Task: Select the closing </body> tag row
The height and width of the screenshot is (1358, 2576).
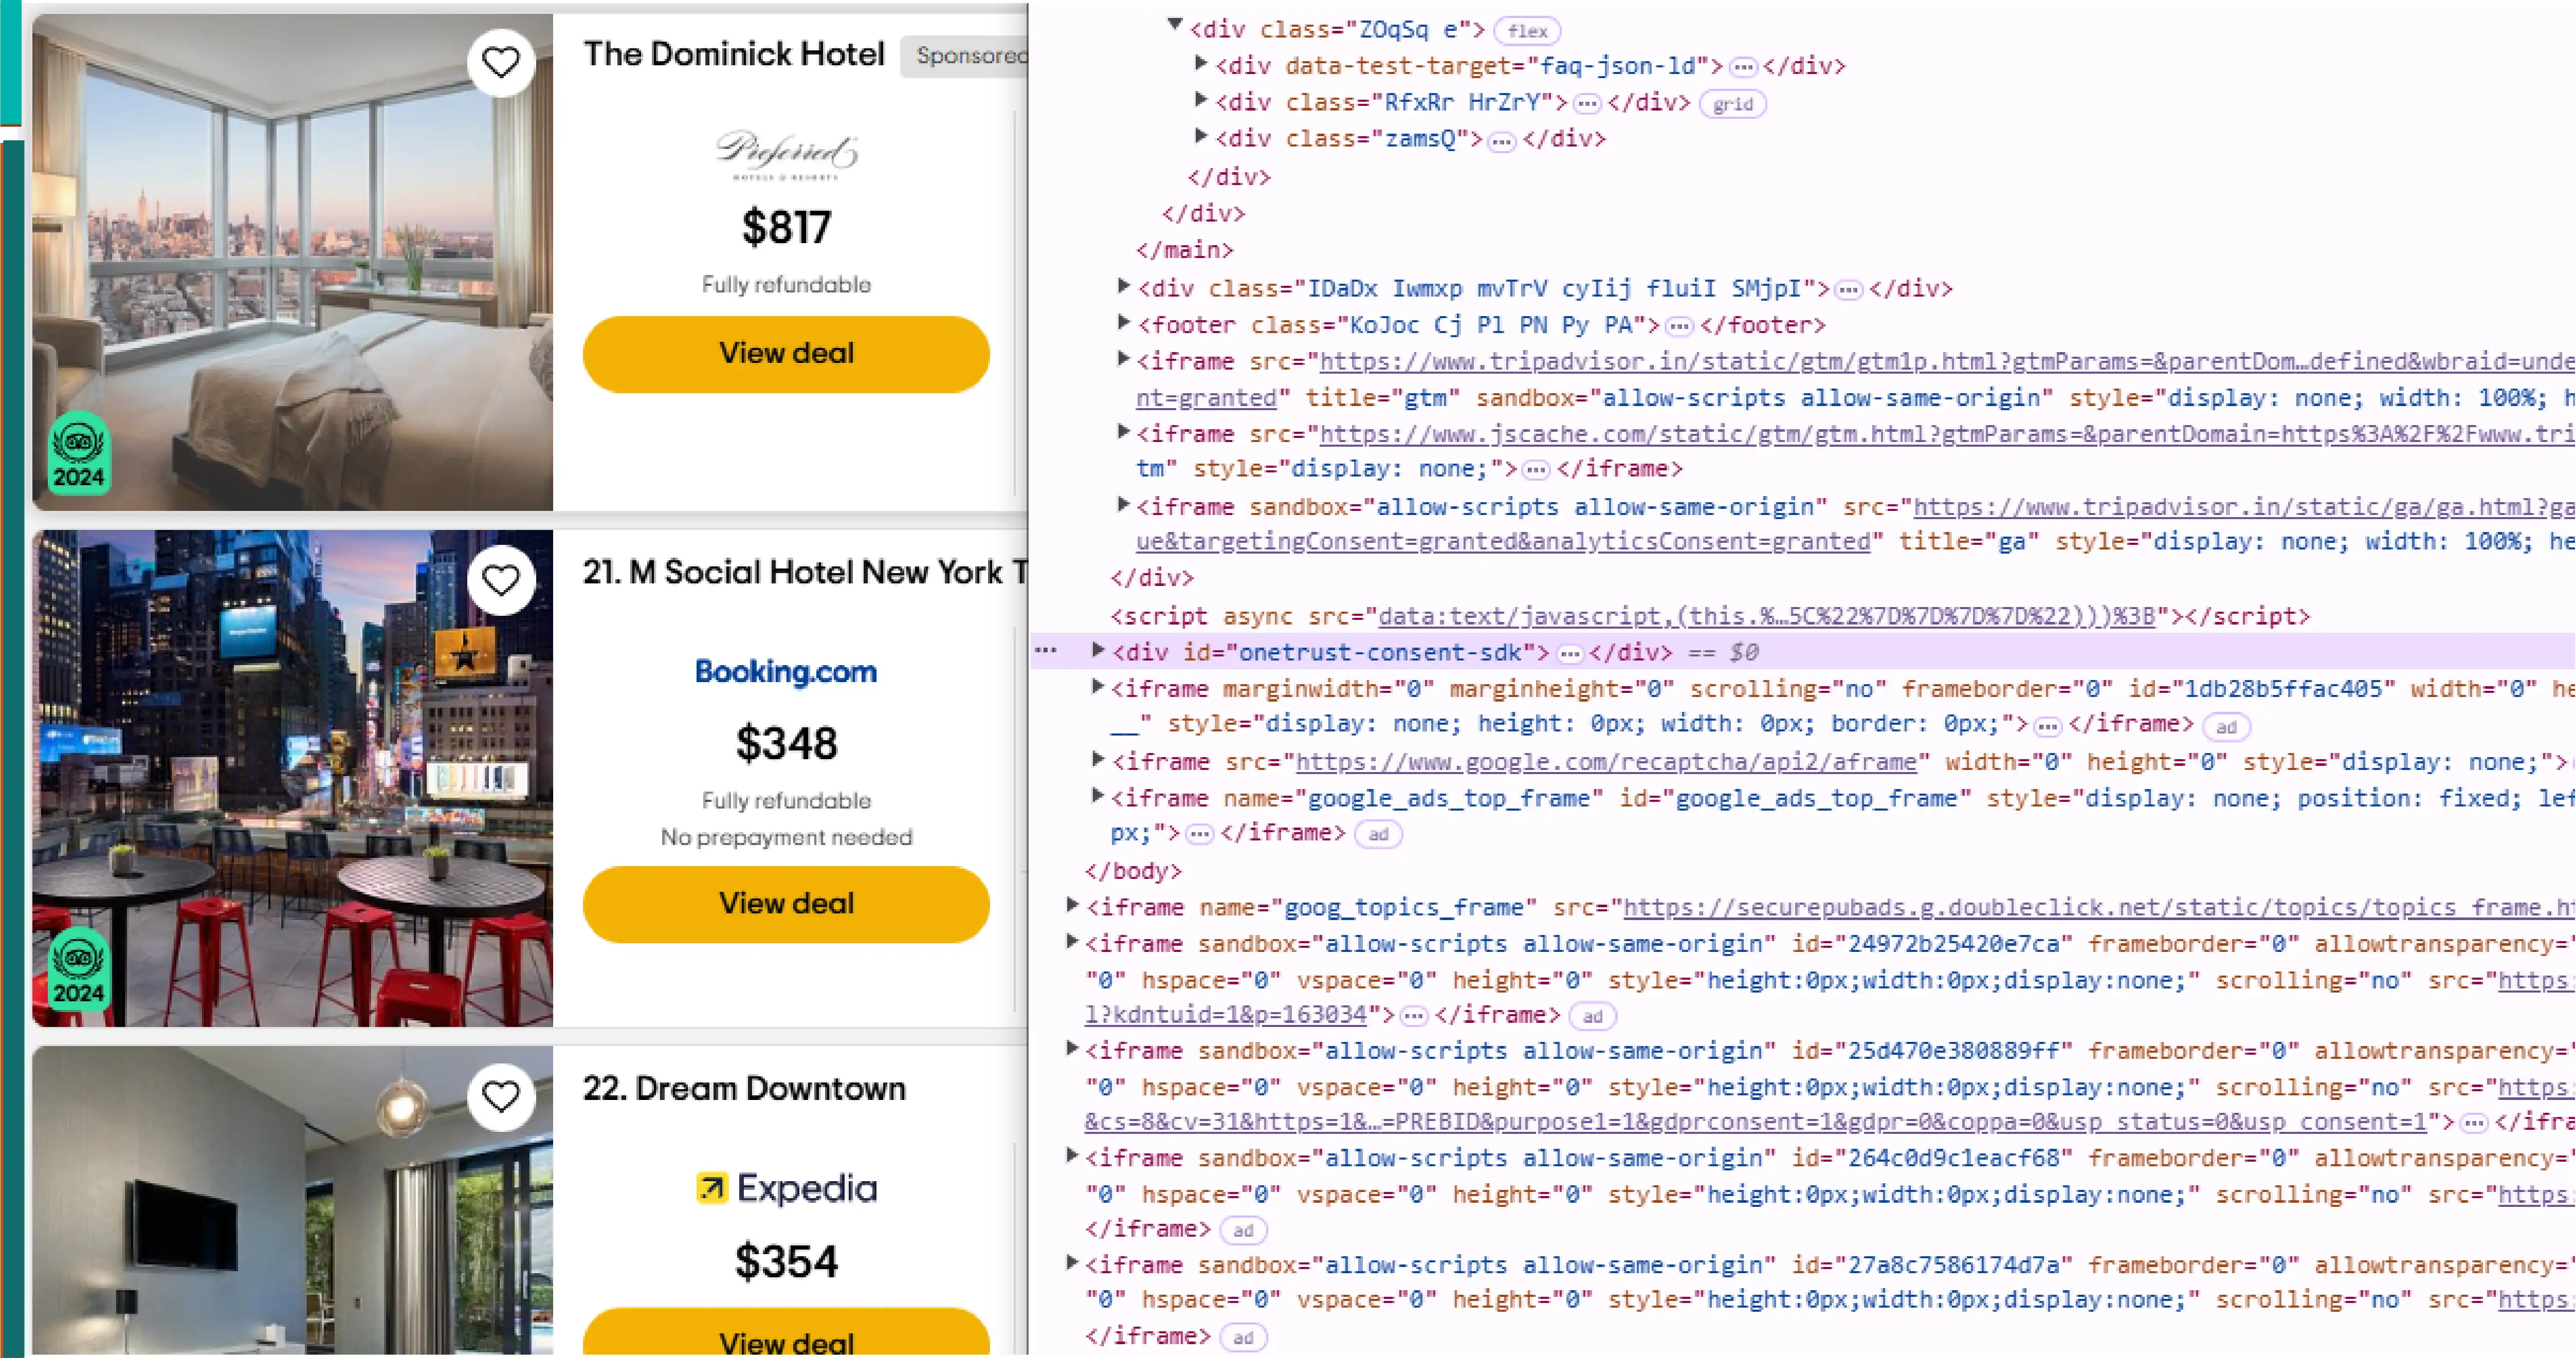Action: point(1133,871)
